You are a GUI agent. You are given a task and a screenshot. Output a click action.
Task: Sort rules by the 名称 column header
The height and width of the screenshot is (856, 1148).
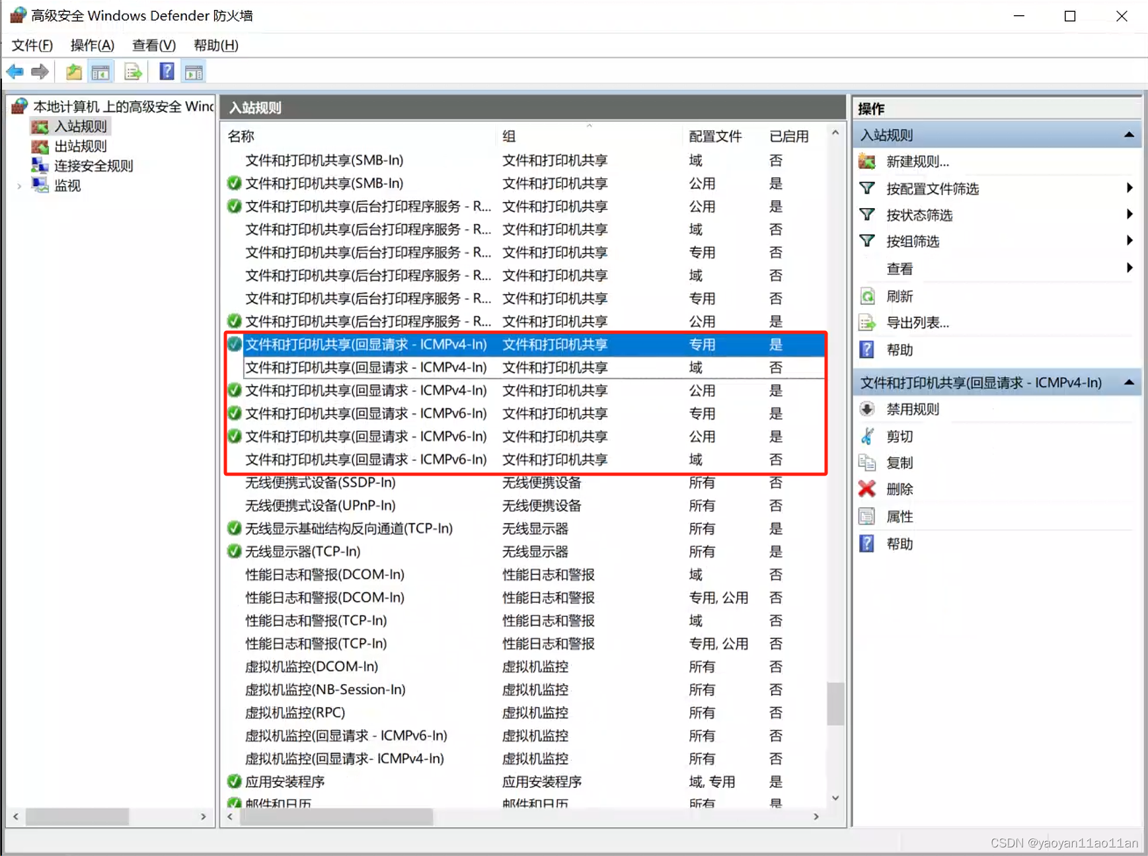[x=359, y=136]
